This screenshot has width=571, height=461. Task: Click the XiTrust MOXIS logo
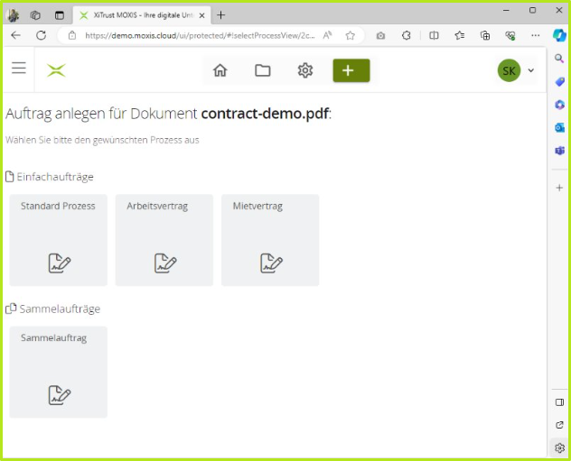pyautogui.click(x=56, y=70)
